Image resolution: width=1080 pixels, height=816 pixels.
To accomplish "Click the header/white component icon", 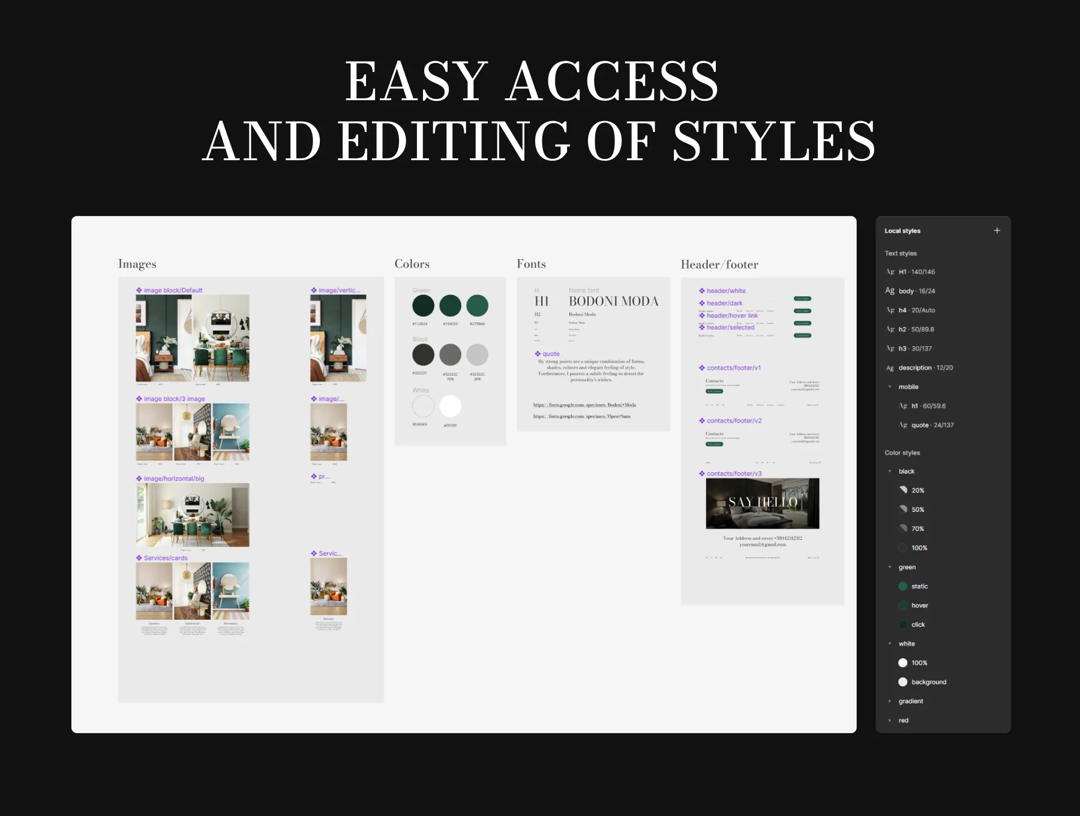I will coord(702,291).
